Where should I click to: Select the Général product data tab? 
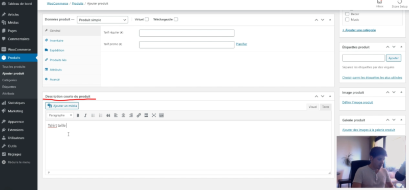click(72, 31)
